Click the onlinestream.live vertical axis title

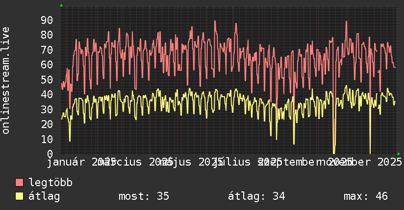tap(5, 81)
